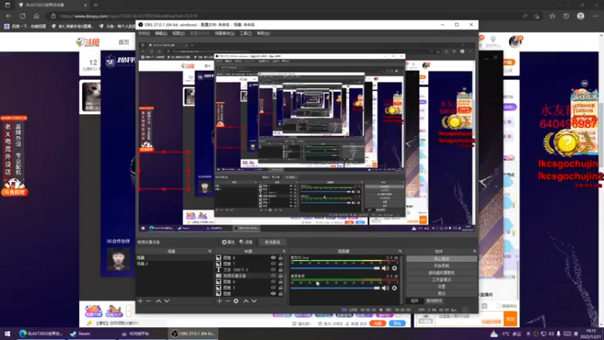Screen dimensions: 604x340
Task: Click 取消激活 in source toolbar
Action: 273,242
